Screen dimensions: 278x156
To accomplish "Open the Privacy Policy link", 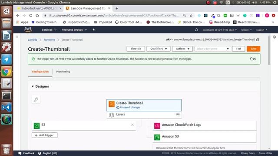I will point(248,153).
